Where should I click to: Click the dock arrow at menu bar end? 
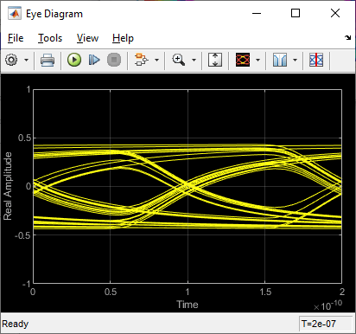pyautogui.click(x=348, y=37)
